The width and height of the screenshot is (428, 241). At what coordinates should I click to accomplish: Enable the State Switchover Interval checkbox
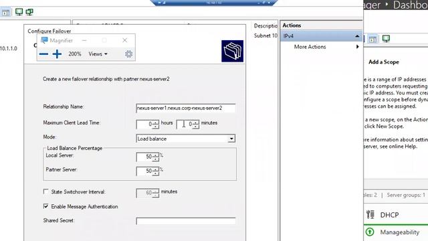[x=46, y=191]
